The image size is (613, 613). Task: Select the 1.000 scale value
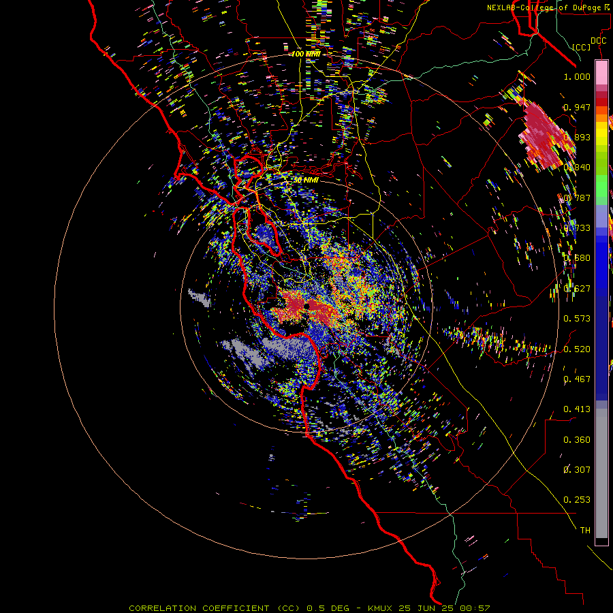[577, 76]
